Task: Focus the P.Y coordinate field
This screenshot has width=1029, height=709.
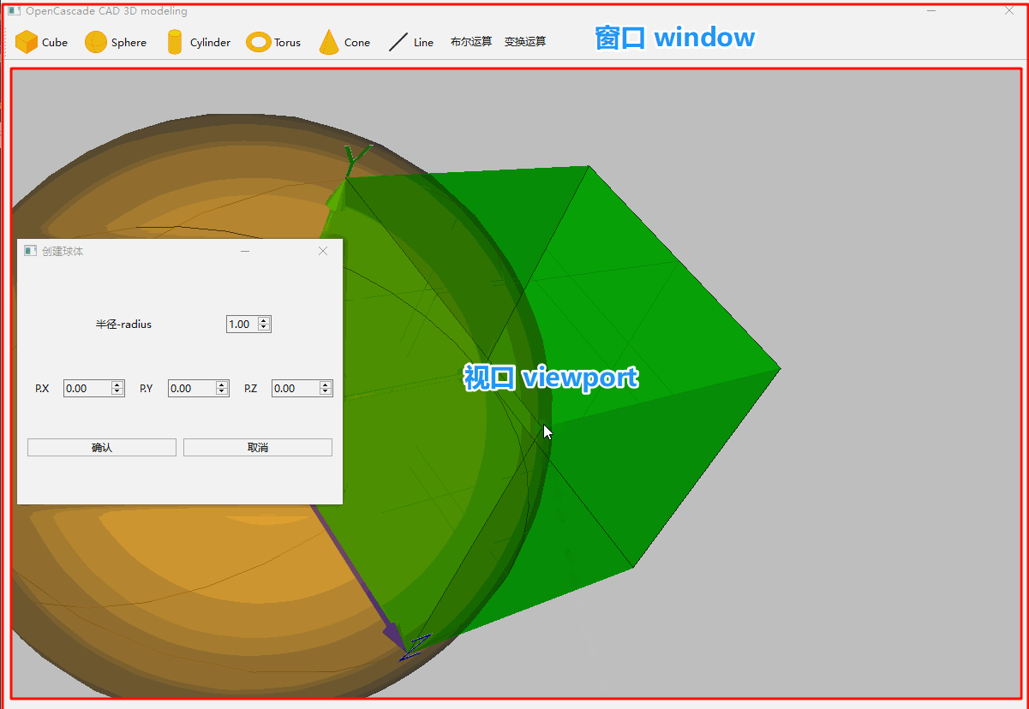Action: 192,389
